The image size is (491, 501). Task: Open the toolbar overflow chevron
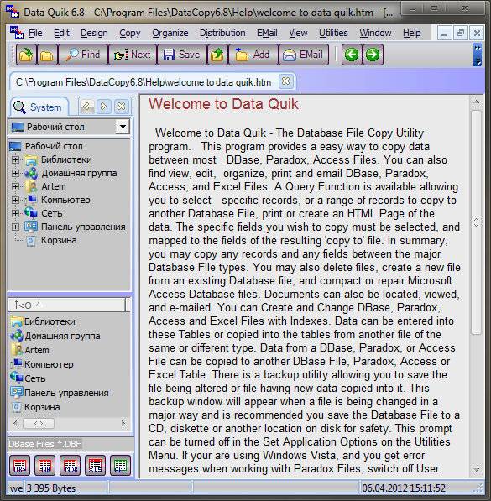478,55
